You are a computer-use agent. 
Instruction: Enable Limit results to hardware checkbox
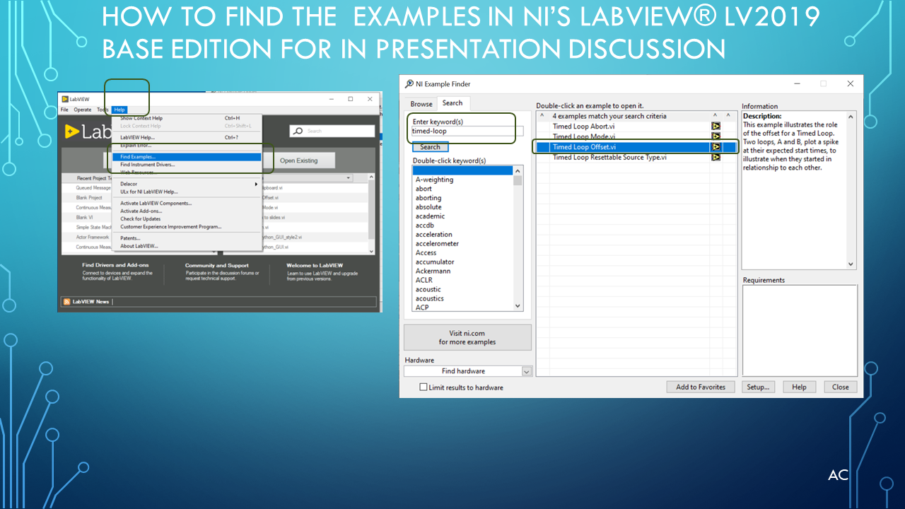424,387
